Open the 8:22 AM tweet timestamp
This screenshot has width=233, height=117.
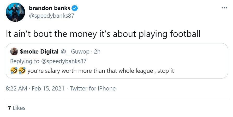16,88
